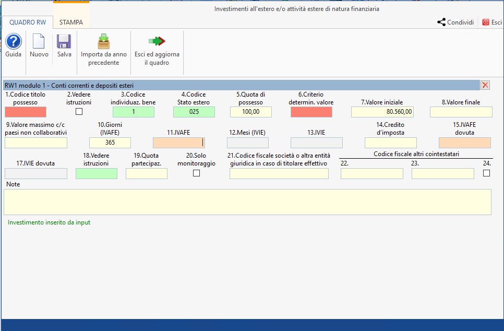The width and height of the screenshot is (504, 331).
Task: Tick checkbox number 24 for cointestatari
Action: tap(486, 173)
